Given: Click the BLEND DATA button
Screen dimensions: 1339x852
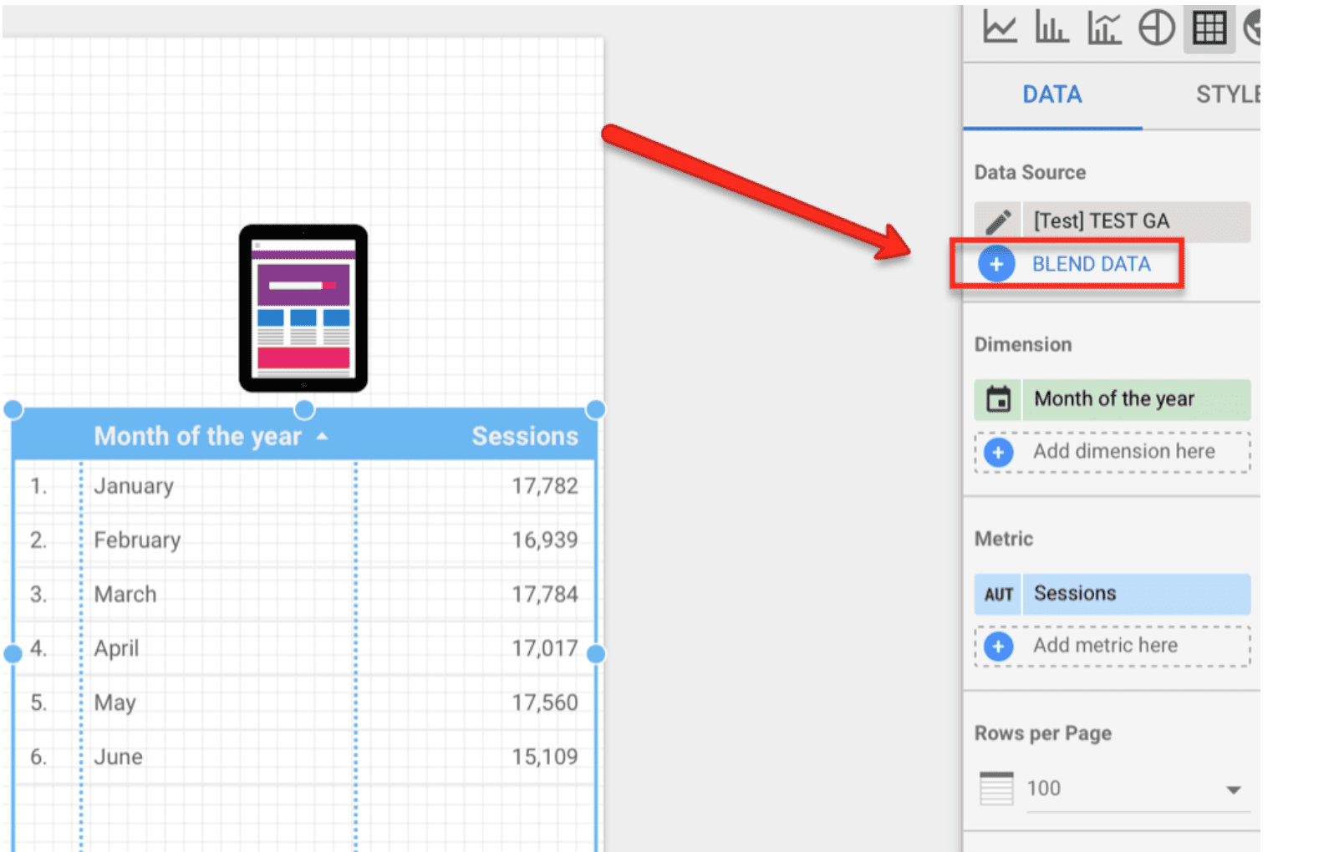Looking at the screenshot, I should click(1090, 264).
